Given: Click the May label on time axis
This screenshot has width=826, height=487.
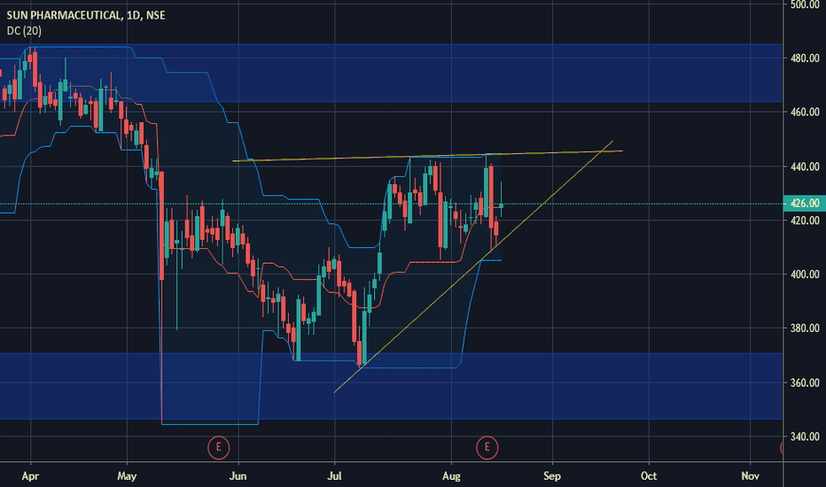Looking at the screenshot, I should (127, 476).
